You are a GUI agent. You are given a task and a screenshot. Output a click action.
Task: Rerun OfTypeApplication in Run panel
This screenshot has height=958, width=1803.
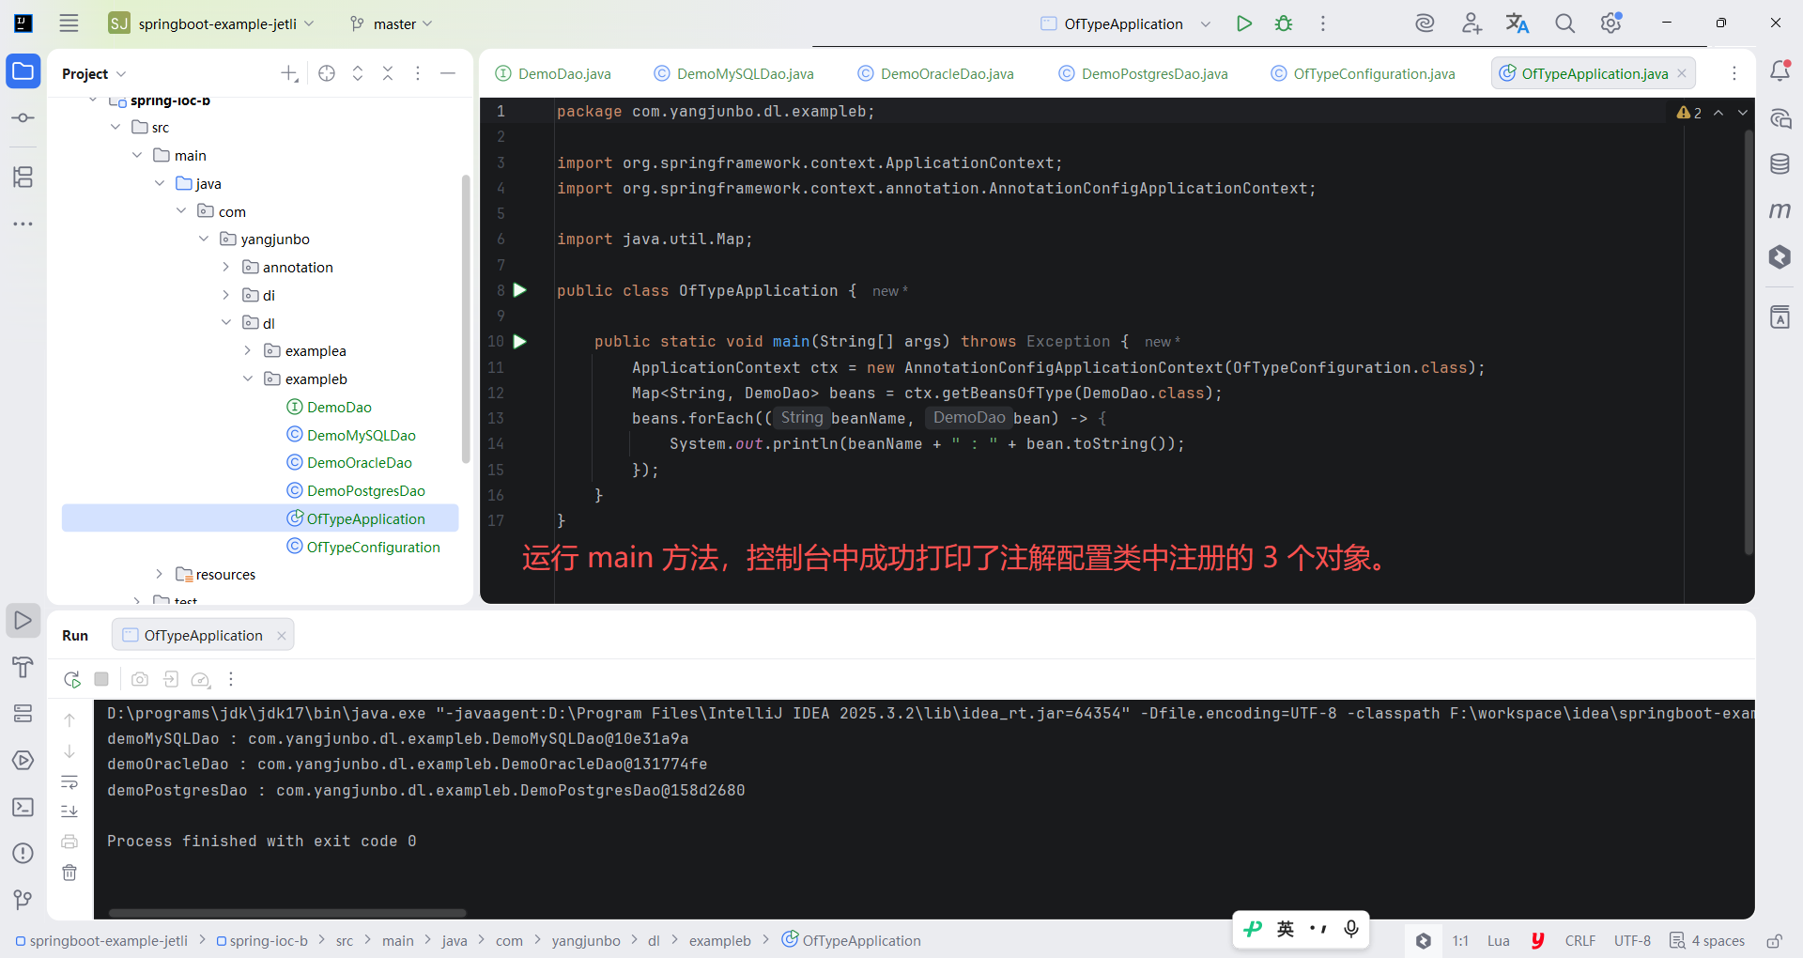71,679
